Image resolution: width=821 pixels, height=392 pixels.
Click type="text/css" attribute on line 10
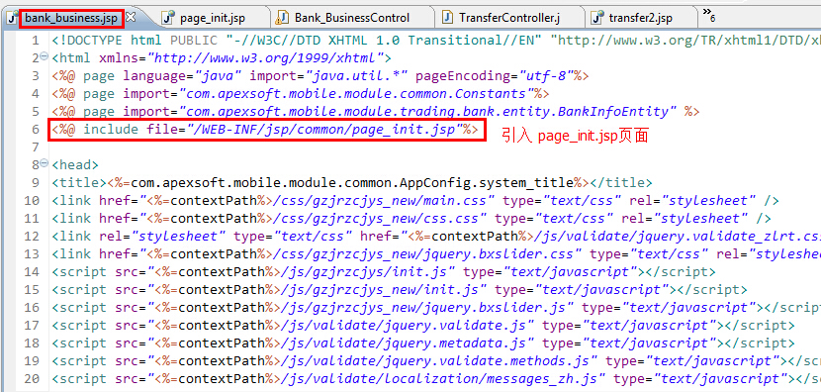pos(562,201)
